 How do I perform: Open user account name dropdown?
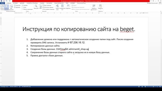153,3
